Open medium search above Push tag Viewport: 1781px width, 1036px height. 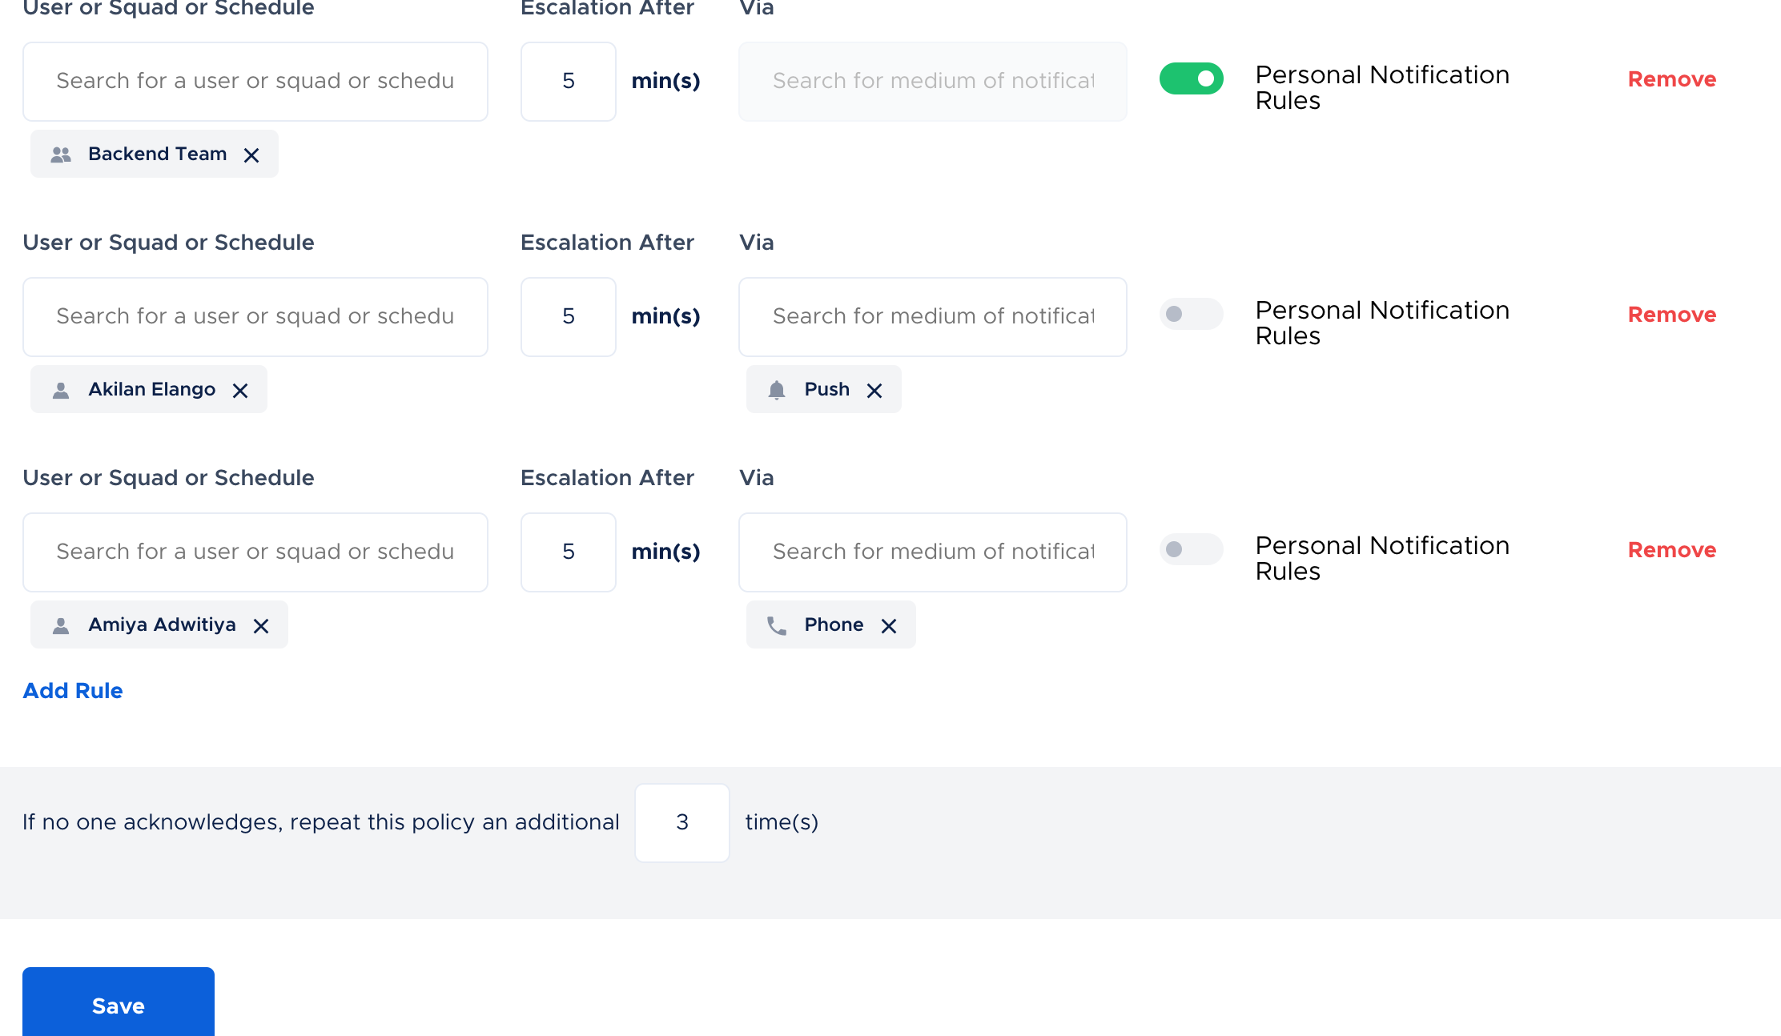tap(932, 317)
